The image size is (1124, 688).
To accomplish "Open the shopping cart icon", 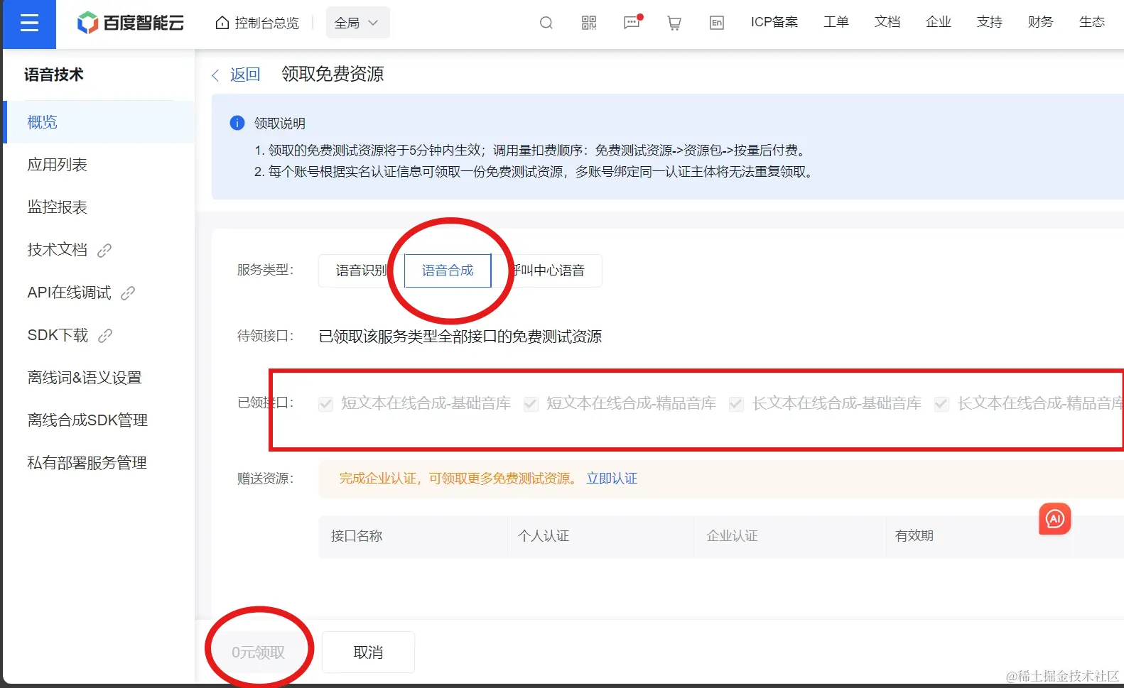I will pos(674,23).
